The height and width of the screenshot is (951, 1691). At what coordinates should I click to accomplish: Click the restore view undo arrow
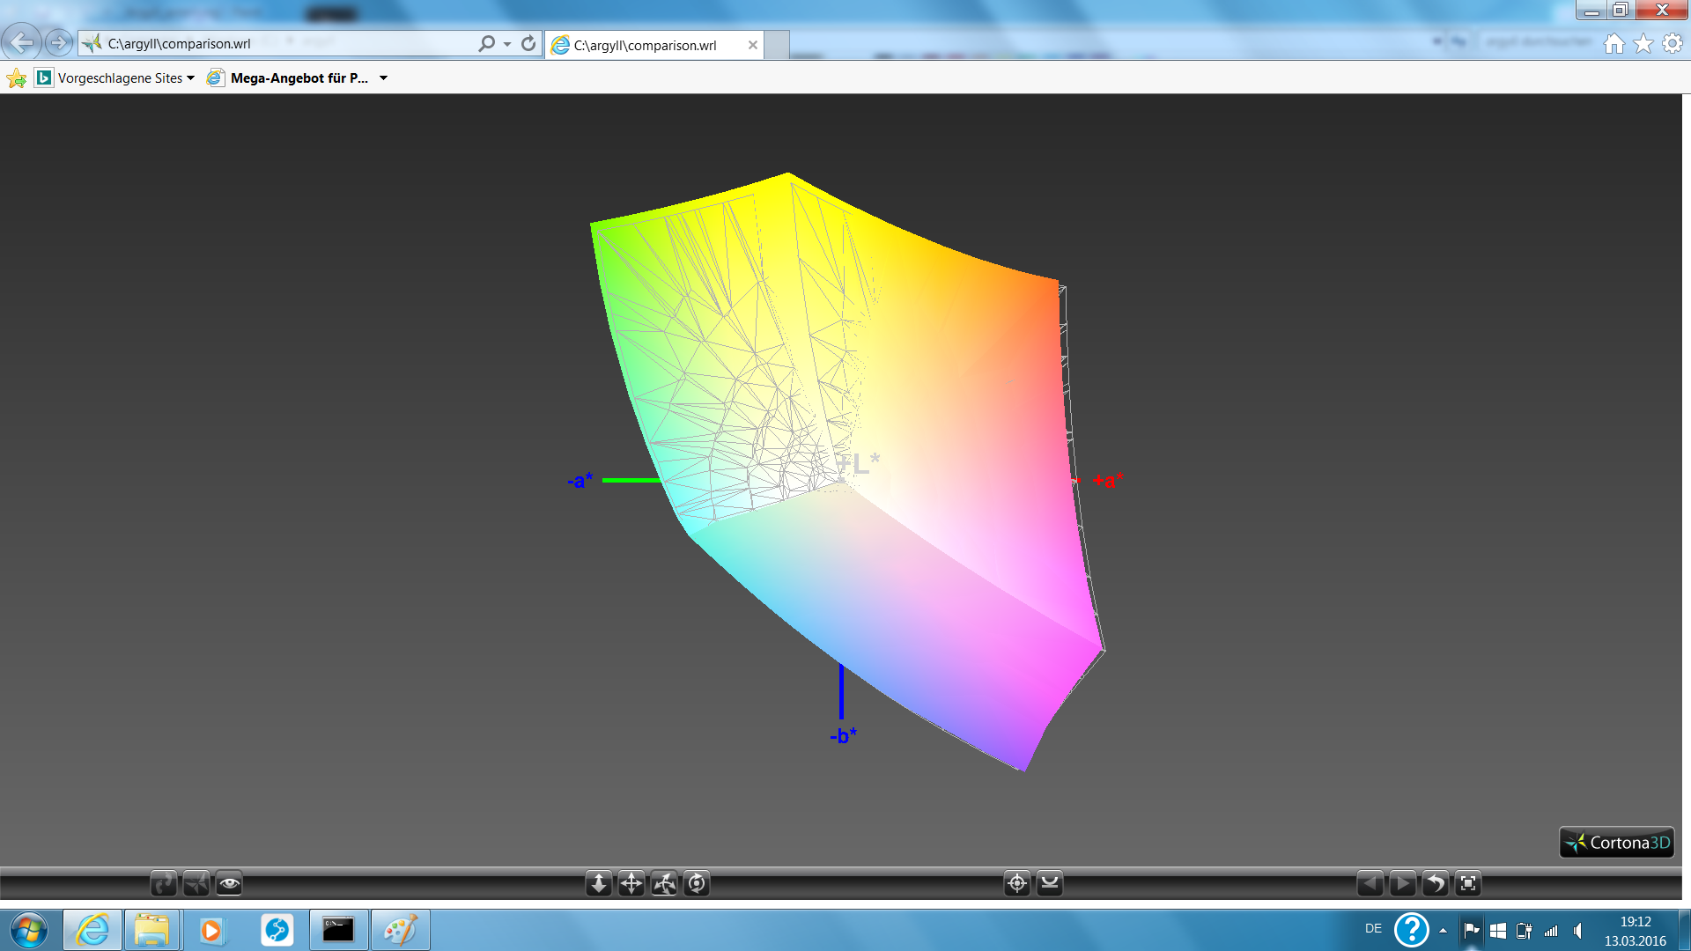(x=1436, y=883)
